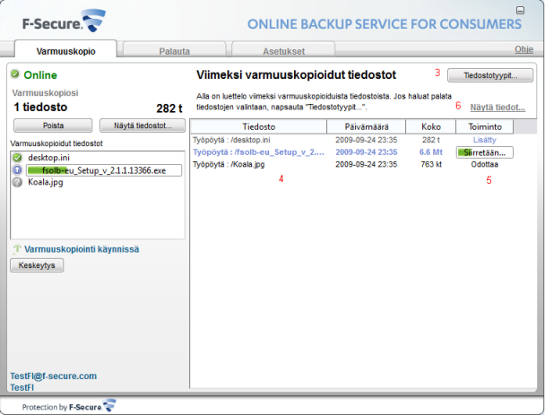Open the Asetukset tab
This screenshot has width=545, height=415.
click(283, 51)
